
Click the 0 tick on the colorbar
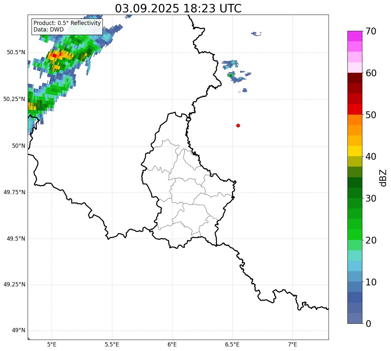tap(368, 323)
